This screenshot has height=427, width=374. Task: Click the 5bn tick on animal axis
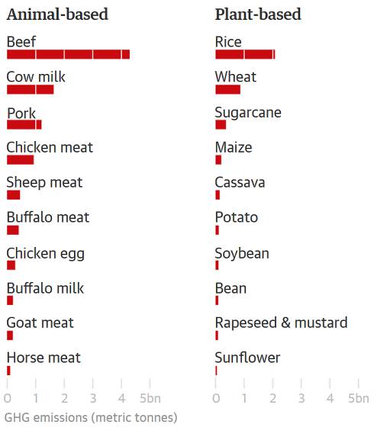tap(150, 398)
